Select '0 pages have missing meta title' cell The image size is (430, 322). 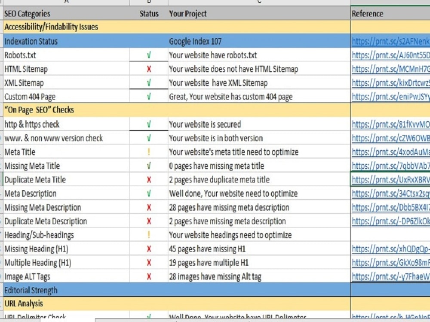click(x=259, y=166)
